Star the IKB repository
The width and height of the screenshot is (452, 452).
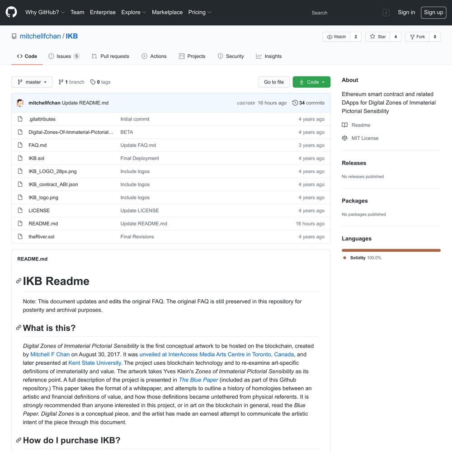[377, 37]
